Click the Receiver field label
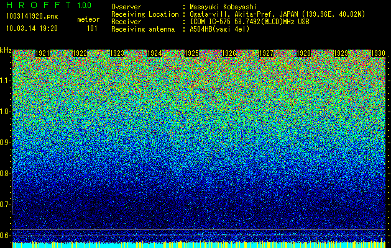The height and width of the screenshot is (248, 391). click(x=126, y=22)
